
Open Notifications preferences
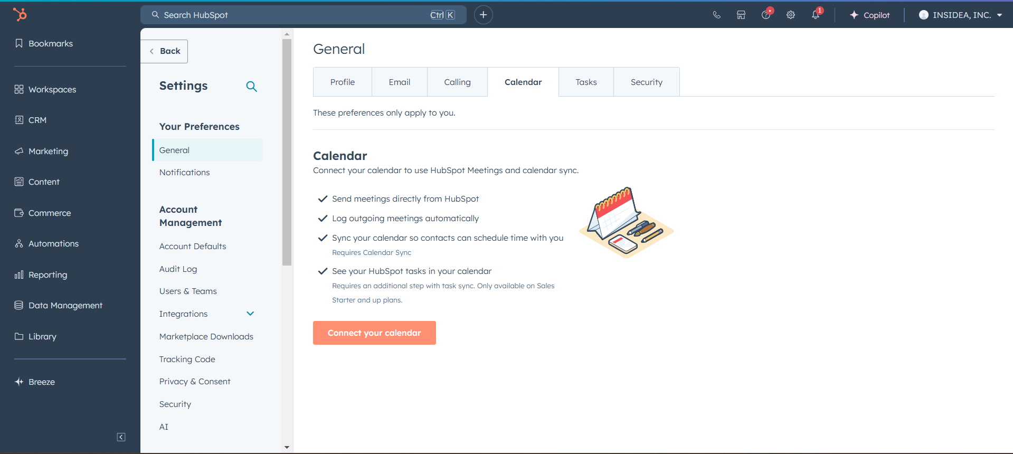click(x=184, y=172)
